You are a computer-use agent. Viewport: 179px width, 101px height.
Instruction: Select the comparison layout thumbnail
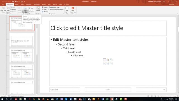point(22,72)
